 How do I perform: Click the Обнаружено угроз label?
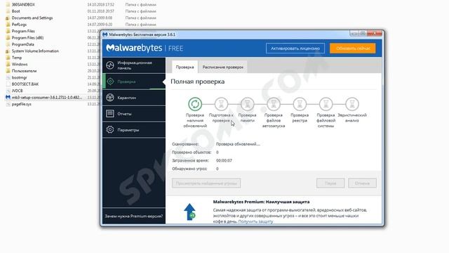coord(189,169)
